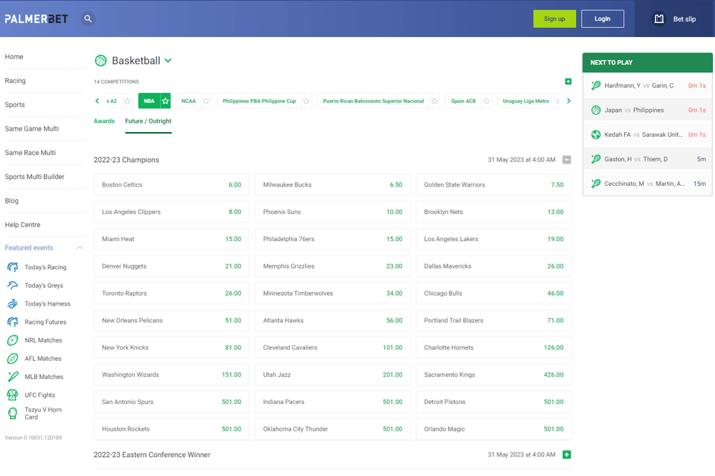Go to Same Game Multi
The width and height of the screenshot is (715, 476).
pos(32,129)
